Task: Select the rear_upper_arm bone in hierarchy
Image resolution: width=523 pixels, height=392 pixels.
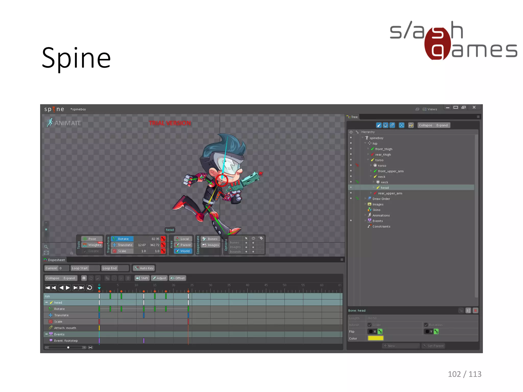Action: (x=390, y=193)
